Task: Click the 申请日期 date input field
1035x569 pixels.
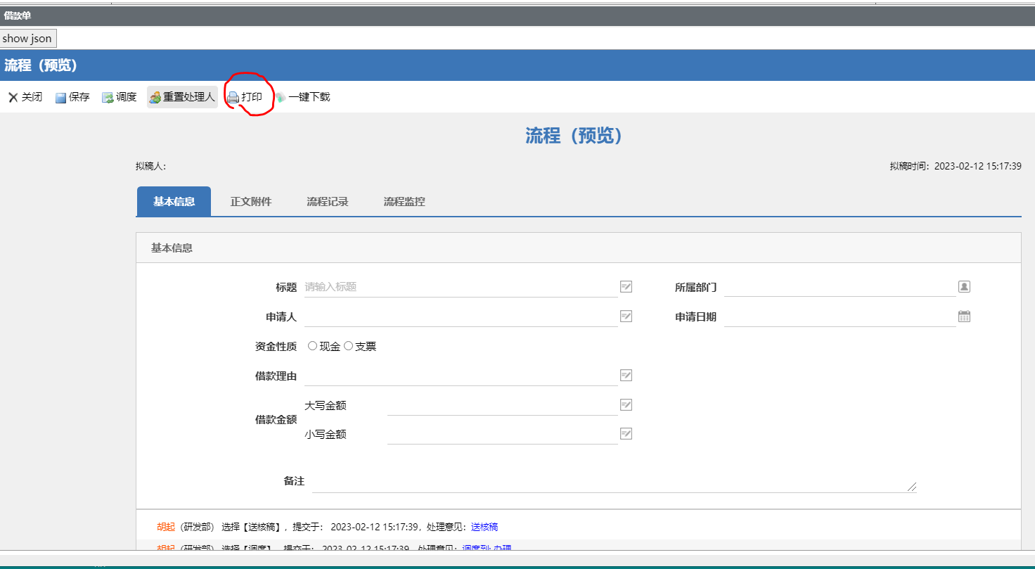Action: tap(840, 317)
